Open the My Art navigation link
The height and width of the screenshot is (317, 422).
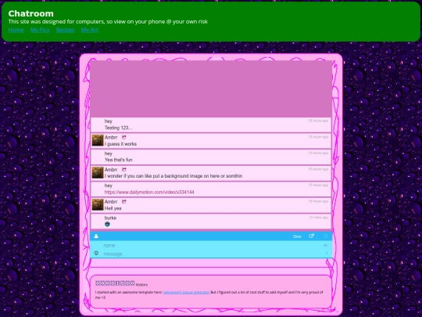click(90, 30)
